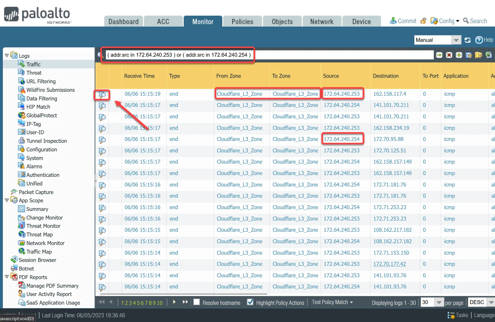Viewport: 495px width, 322px height.
Task: Collapse the Logs tree section
Action: click(x=6, y=55)
